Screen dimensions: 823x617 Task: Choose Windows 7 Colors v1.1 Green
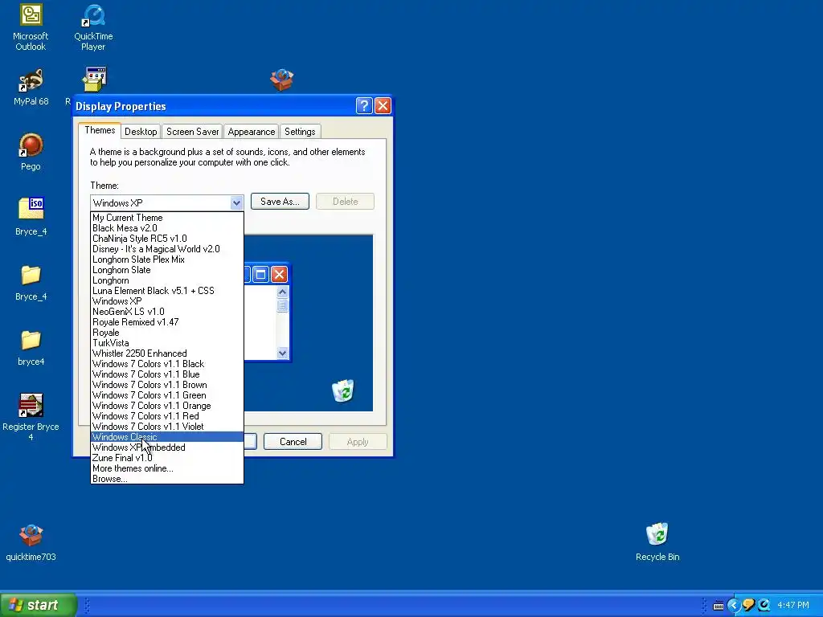(x=167, y=395)
